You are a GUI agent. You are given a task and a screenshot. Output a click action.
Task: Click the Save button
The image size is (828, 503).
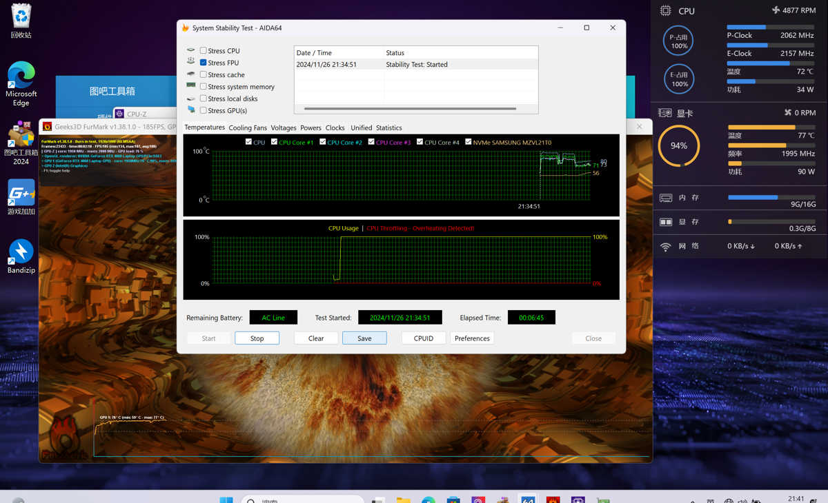point(364,338)
